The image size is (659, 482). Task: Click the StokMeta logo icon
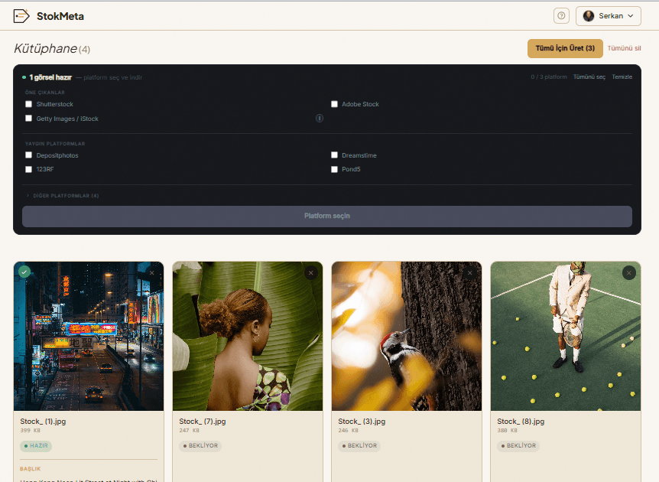point(21,16)
